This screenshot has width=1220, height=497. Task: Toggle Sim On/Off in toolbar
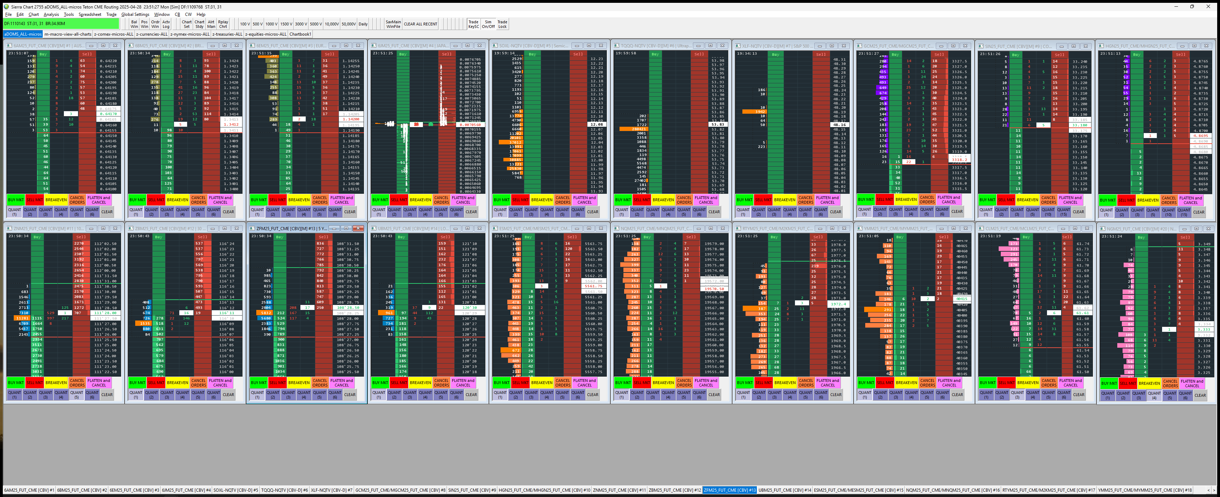488,24
